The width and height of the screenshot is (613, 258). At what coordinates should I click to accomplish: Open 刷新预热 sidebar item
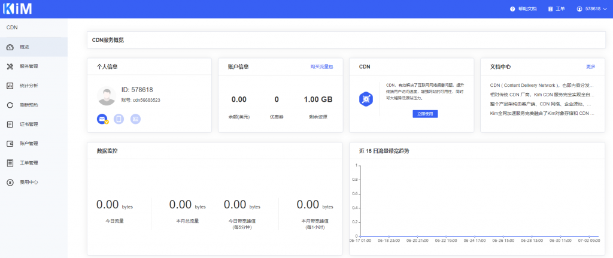pos(29,105)
